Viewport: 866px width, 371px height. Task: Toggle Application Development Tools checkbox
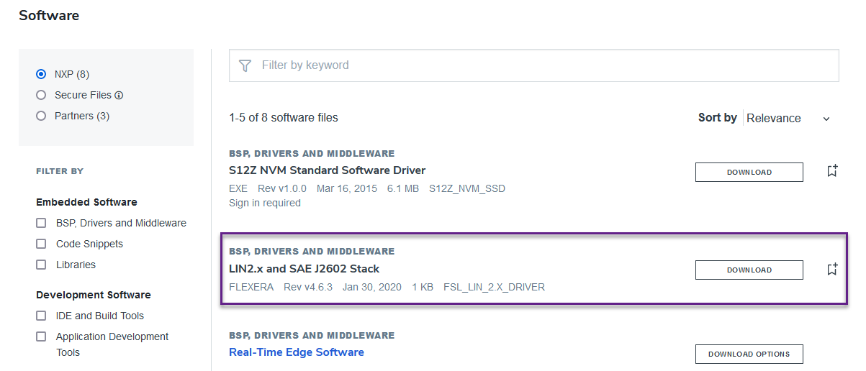(x=41, y=336)
